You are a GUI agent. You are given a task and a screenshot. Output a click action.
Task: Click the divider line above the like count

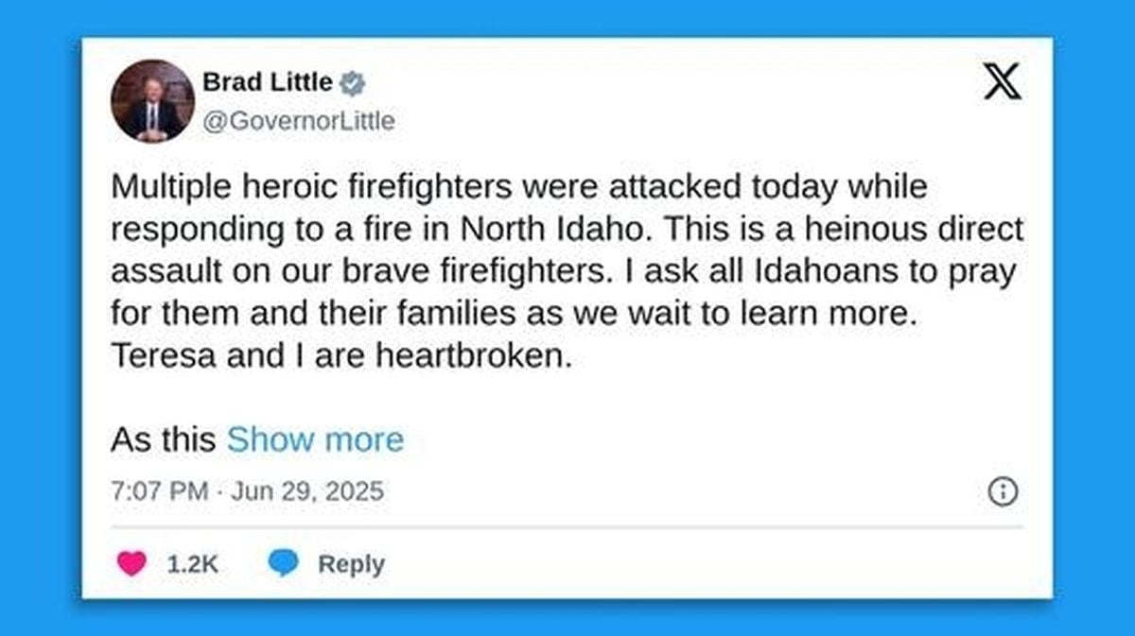point(567,526)
